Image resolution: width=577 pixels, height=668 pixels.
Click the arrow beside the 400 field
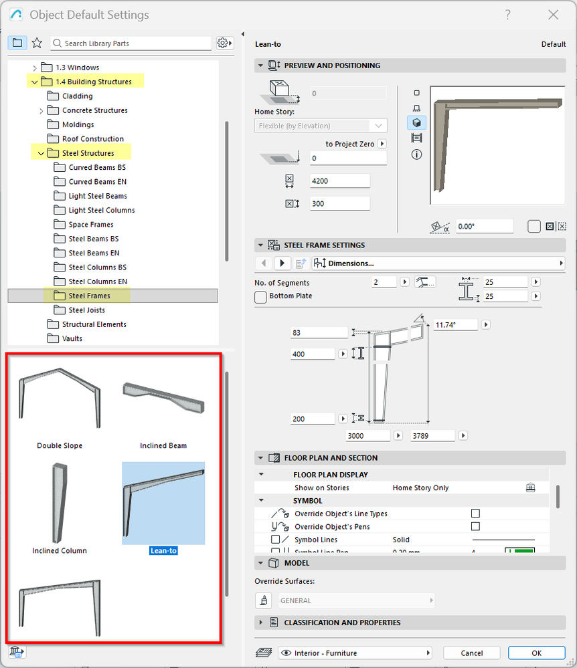click(x=343, y=354)
